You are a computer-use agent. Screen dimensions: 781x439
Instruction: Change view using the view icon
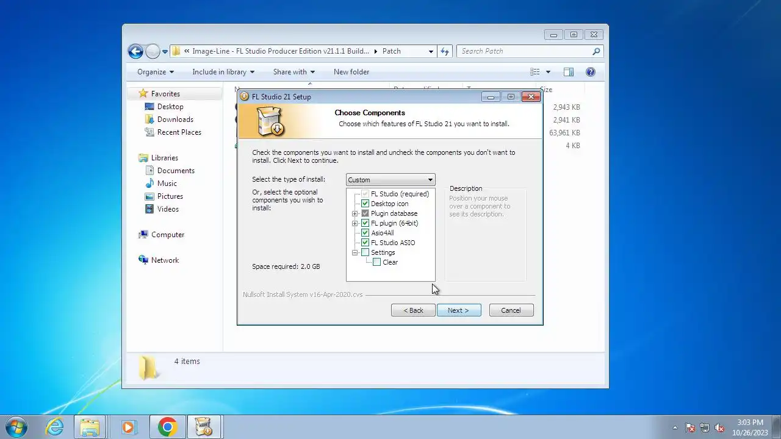(x=535, y=72)
